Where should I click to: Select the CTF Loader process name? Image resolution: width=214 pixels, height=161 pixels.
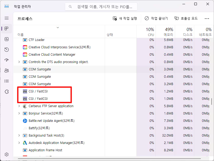pyautogui.click(x=37, y=40)
